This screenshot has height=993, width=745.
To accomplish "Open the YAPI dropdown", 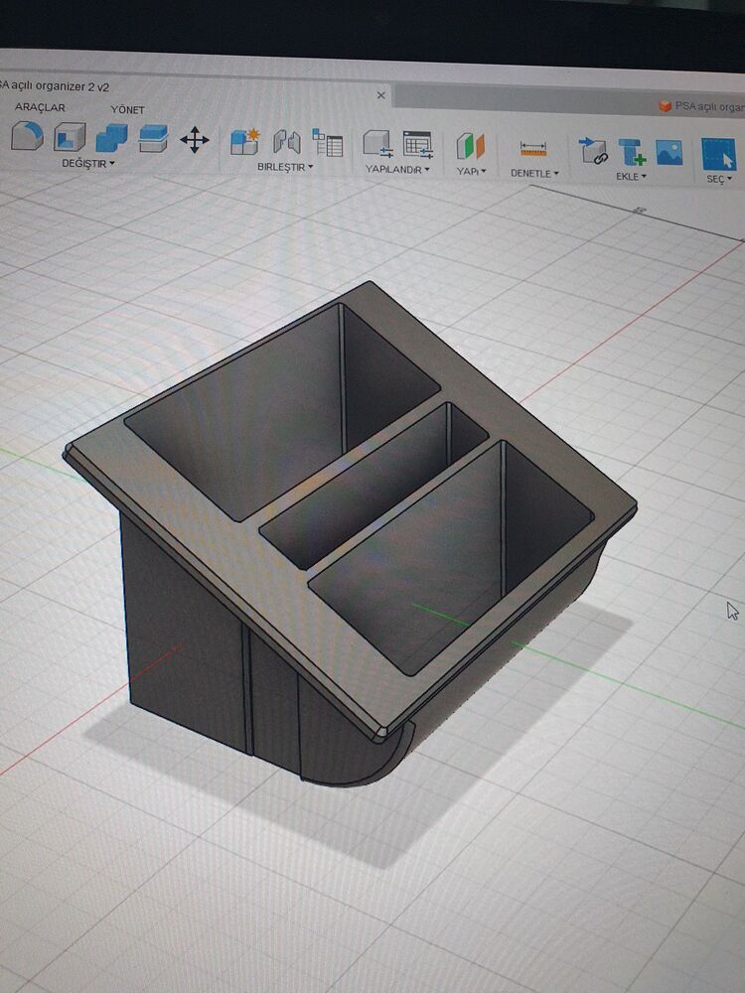I will pos(471,172).
